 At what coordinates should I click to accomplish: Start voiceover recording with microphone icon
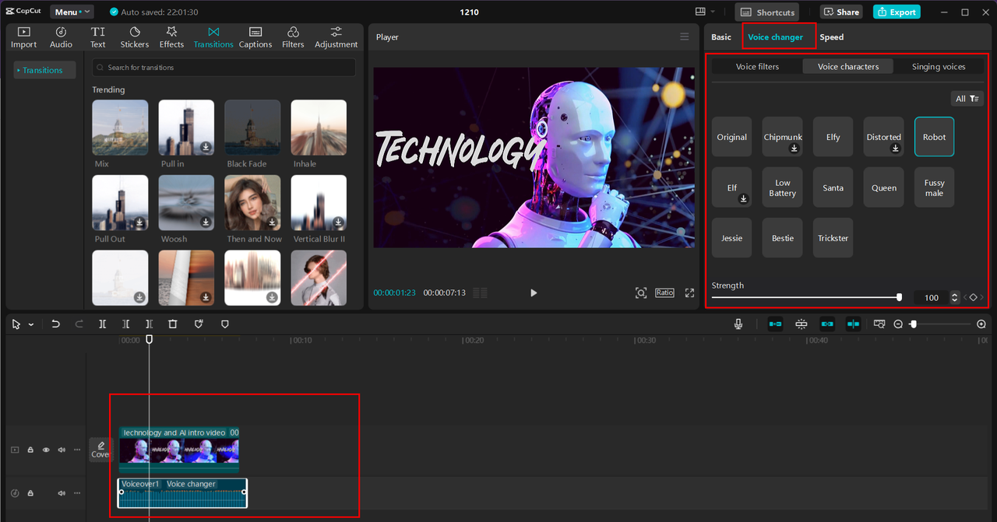coord(738,324)
